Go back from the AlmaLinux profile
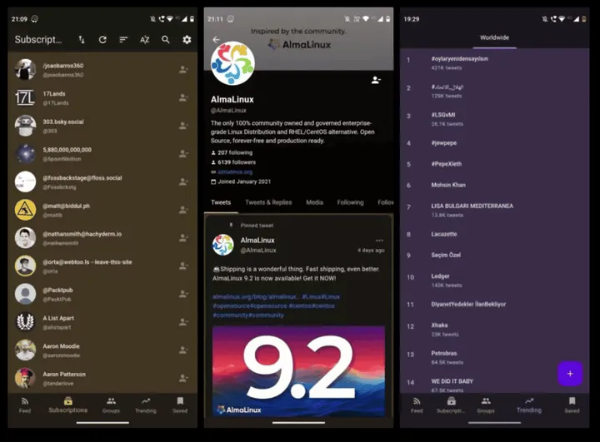 tap(217, 39)
